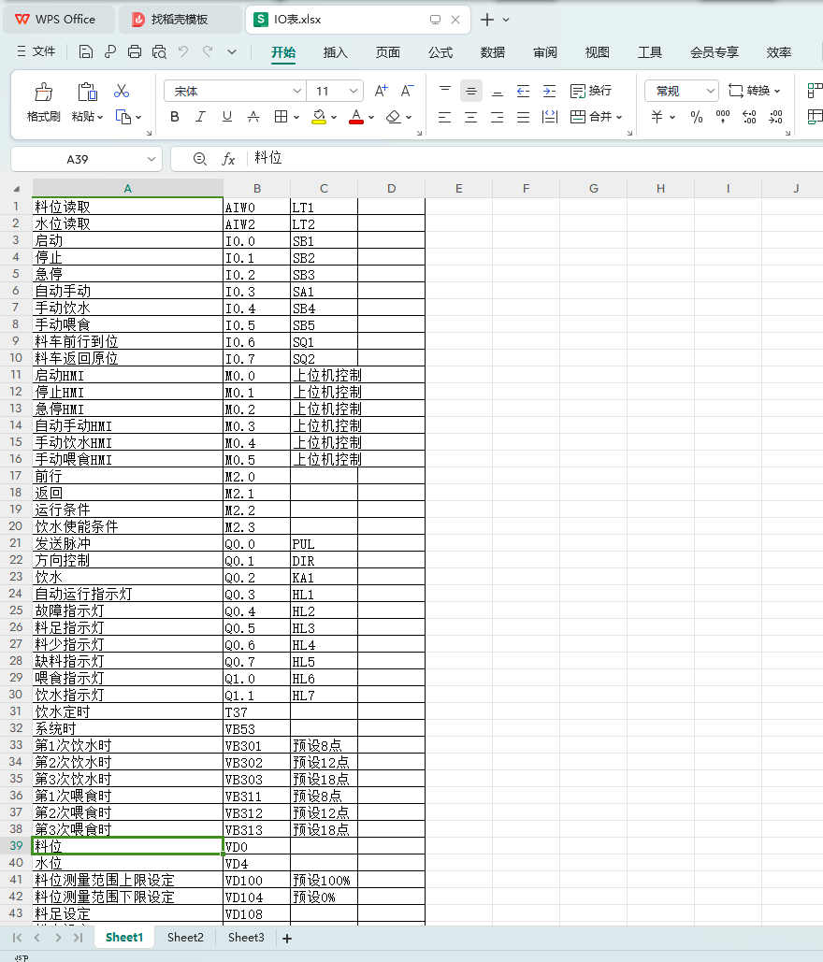Justify text alignment icon

click(x=523, y=117)
